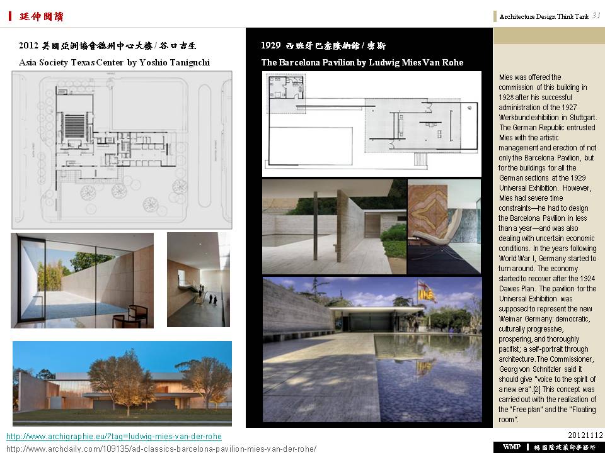Click the date stamp 20121112
This screenshot has width=605, height=453.
click(585, 435)
